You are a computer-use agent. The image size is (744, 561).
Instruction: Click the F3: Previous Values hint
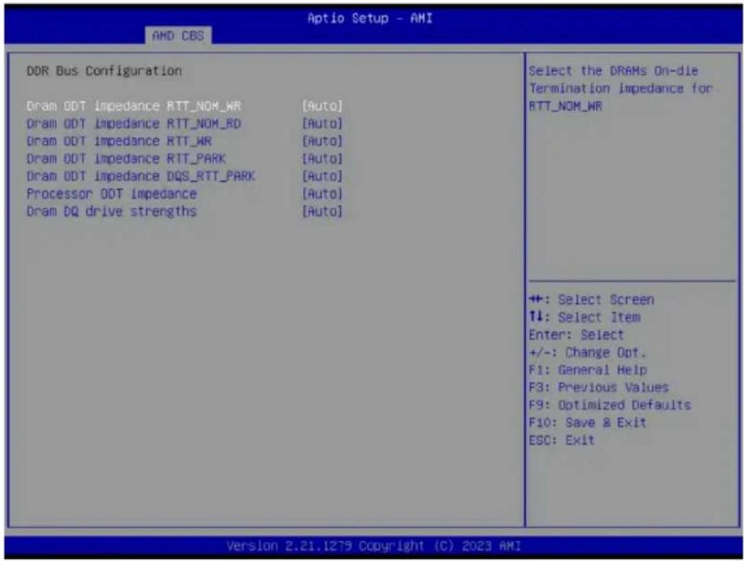(x=598, y=387)
